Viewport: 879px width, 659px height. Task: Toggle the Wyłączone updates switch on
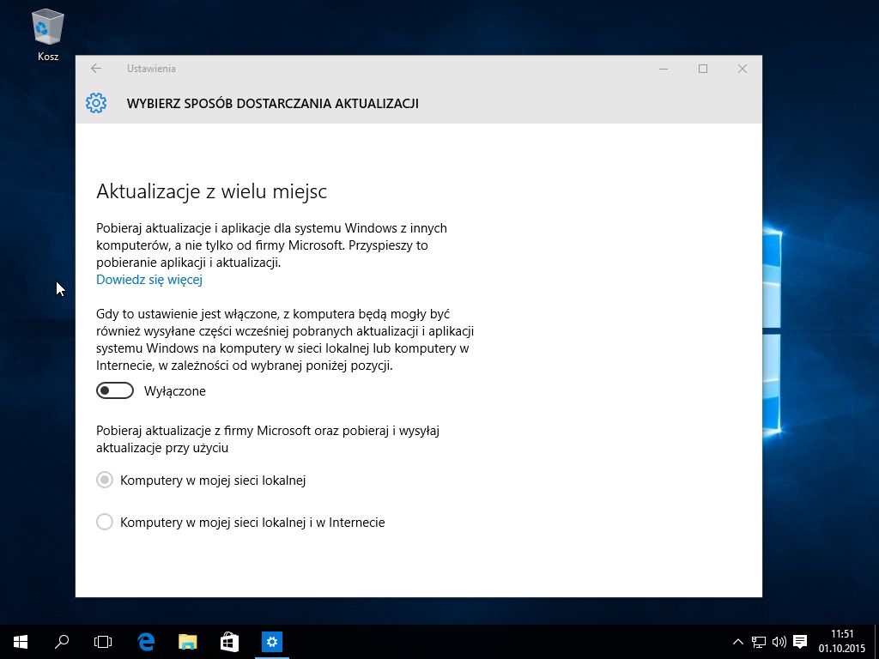click(115, 390)
